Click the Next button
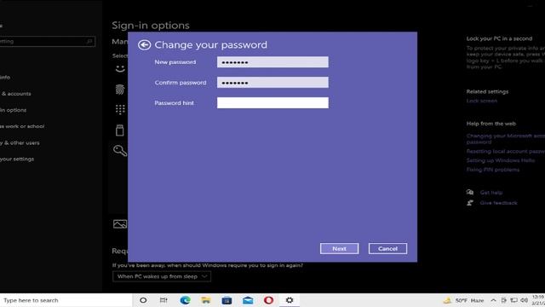Viewport: 545px width, 307px height. (339, 248)
